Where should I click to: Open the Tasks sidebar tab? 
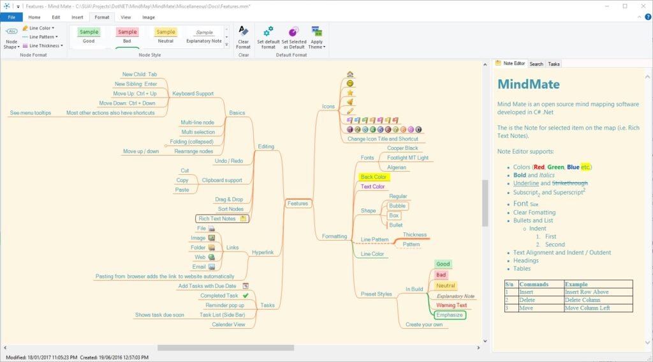click(554, 64)
